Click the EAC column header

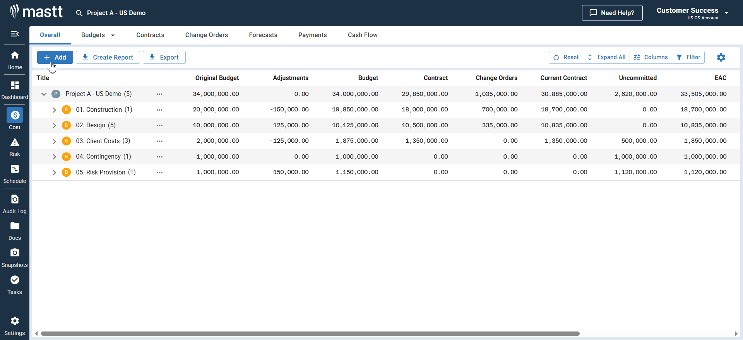721,78
